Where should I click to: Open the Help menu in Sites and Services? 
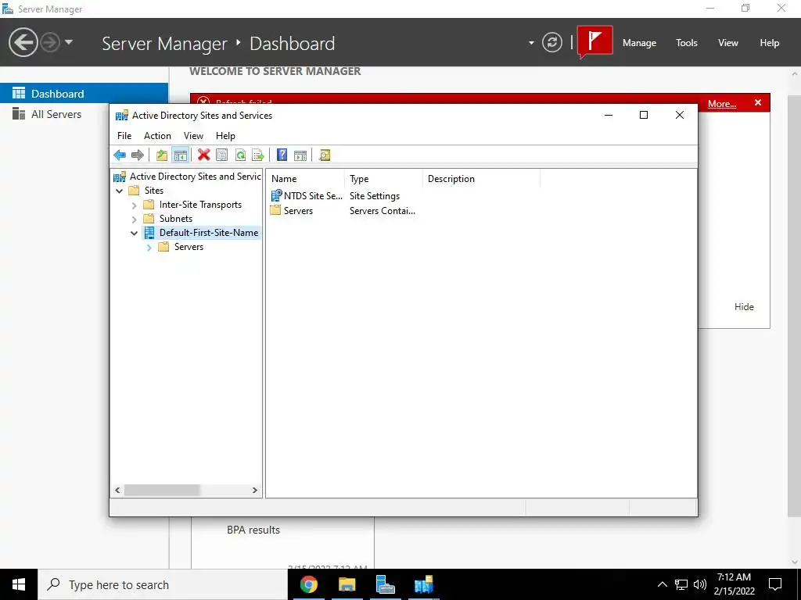pyautogui.click(x=225, y=136)
